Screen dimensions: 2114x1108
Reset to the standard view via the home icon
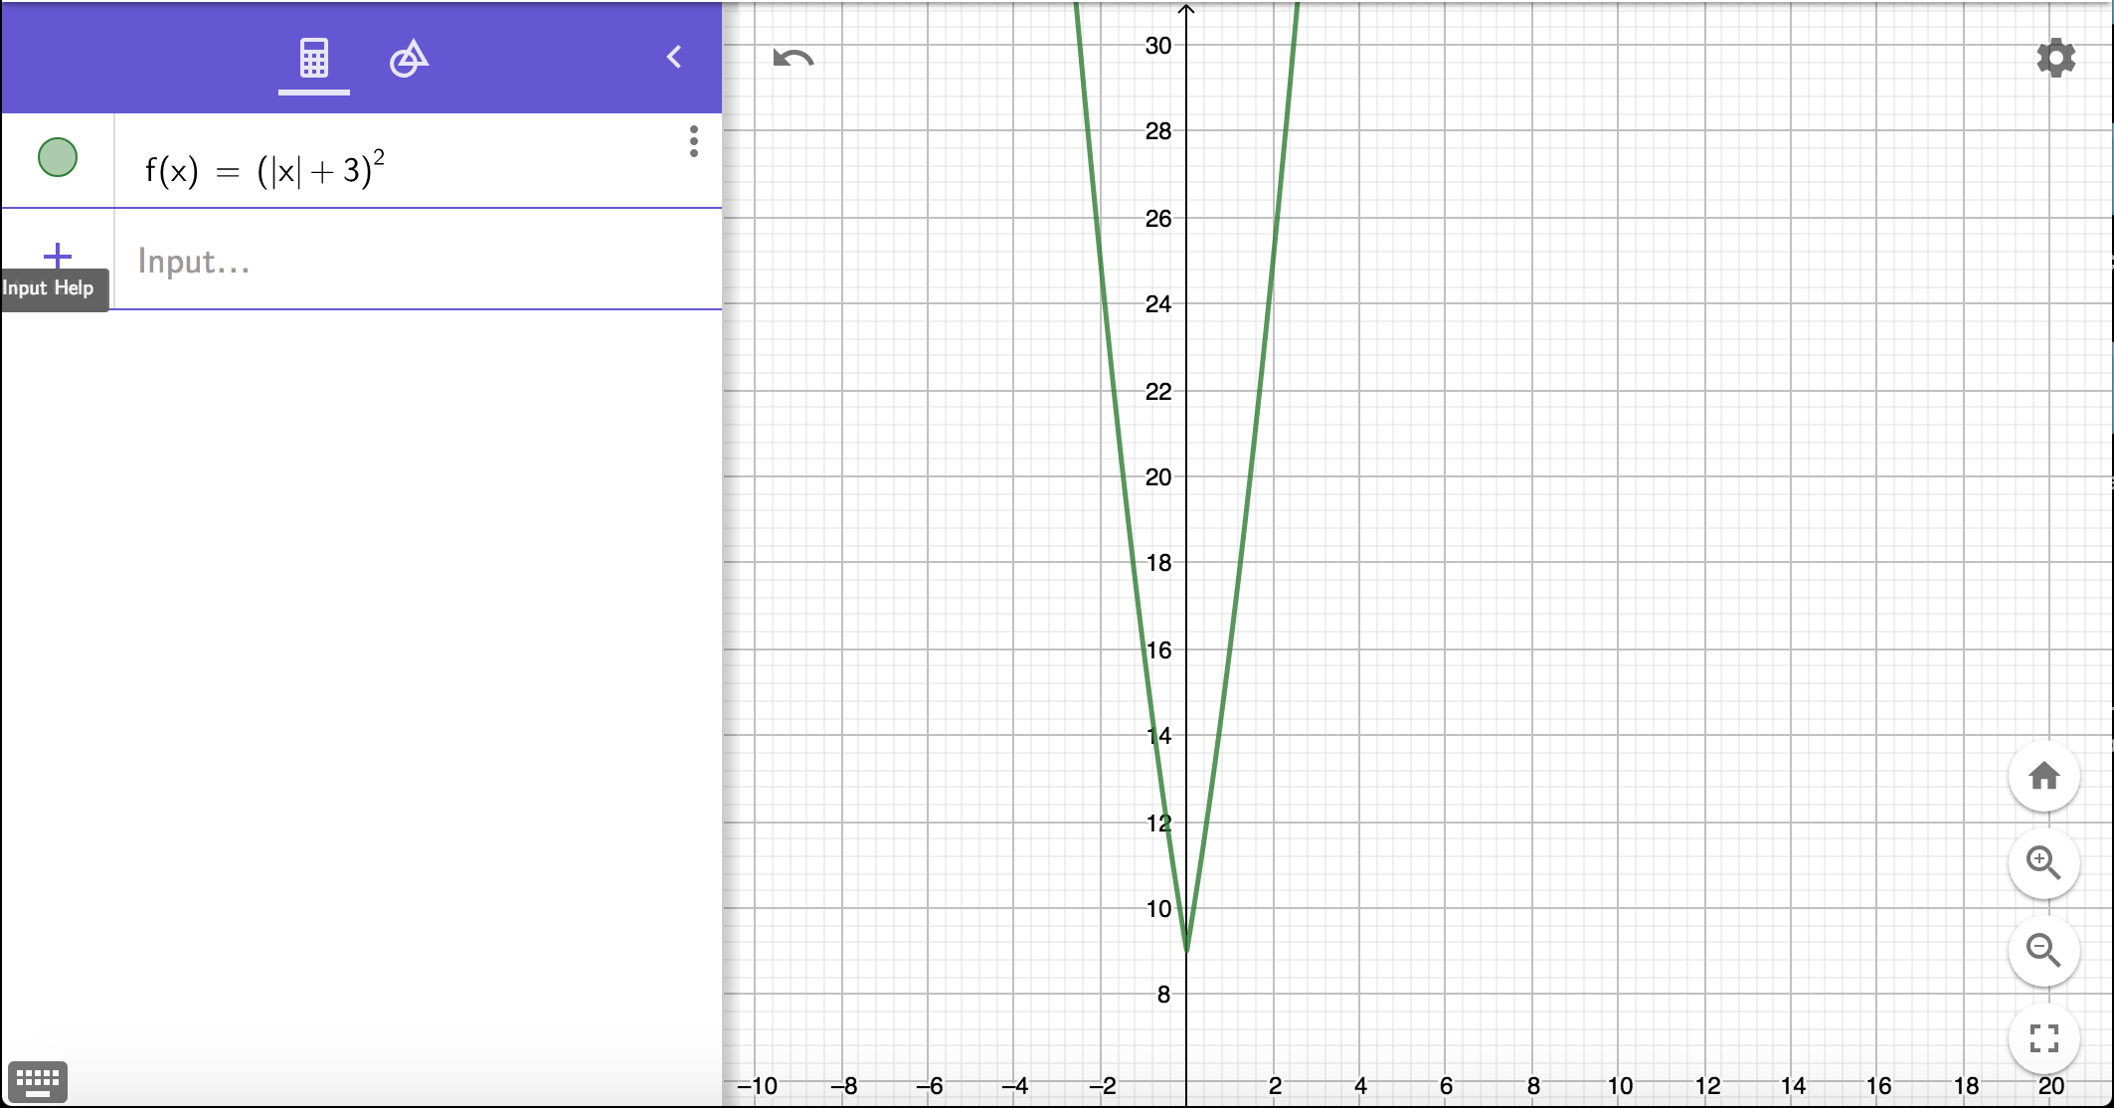(x=2043, y=776)
